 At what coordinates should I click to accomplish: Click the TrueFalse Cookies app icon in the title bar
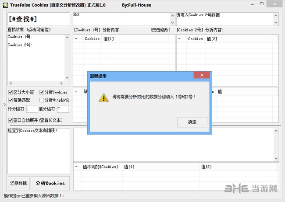5,5
